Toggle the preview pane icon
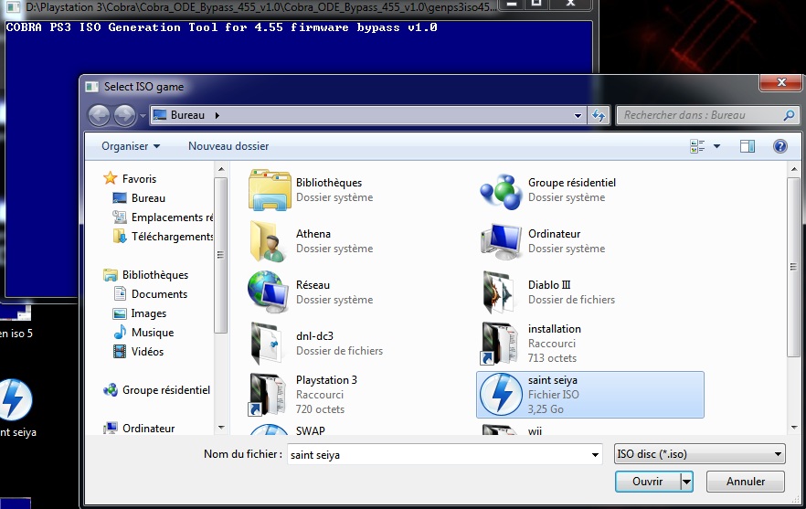This screenshot has height=509, width=806. [747, 146]
